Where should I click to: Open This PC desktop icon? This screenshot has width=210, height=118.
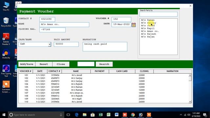click(x=6, y=6)
